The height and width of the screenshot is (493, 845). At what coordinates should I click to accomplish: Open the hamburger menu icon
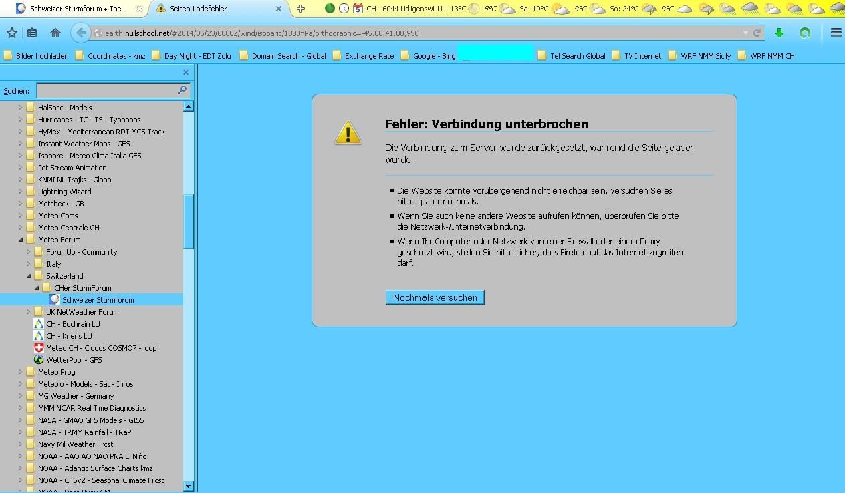836,33
